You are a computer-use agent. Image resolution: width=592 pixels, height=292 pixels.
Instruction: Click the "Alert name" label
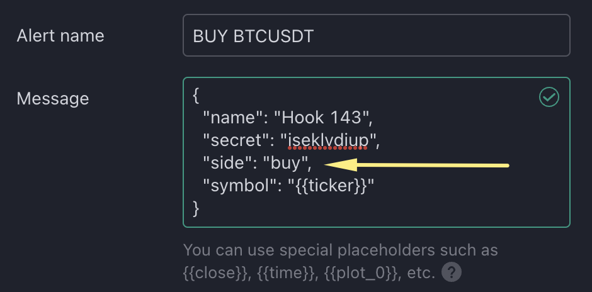pyautogui.click(x=60, y=36)
